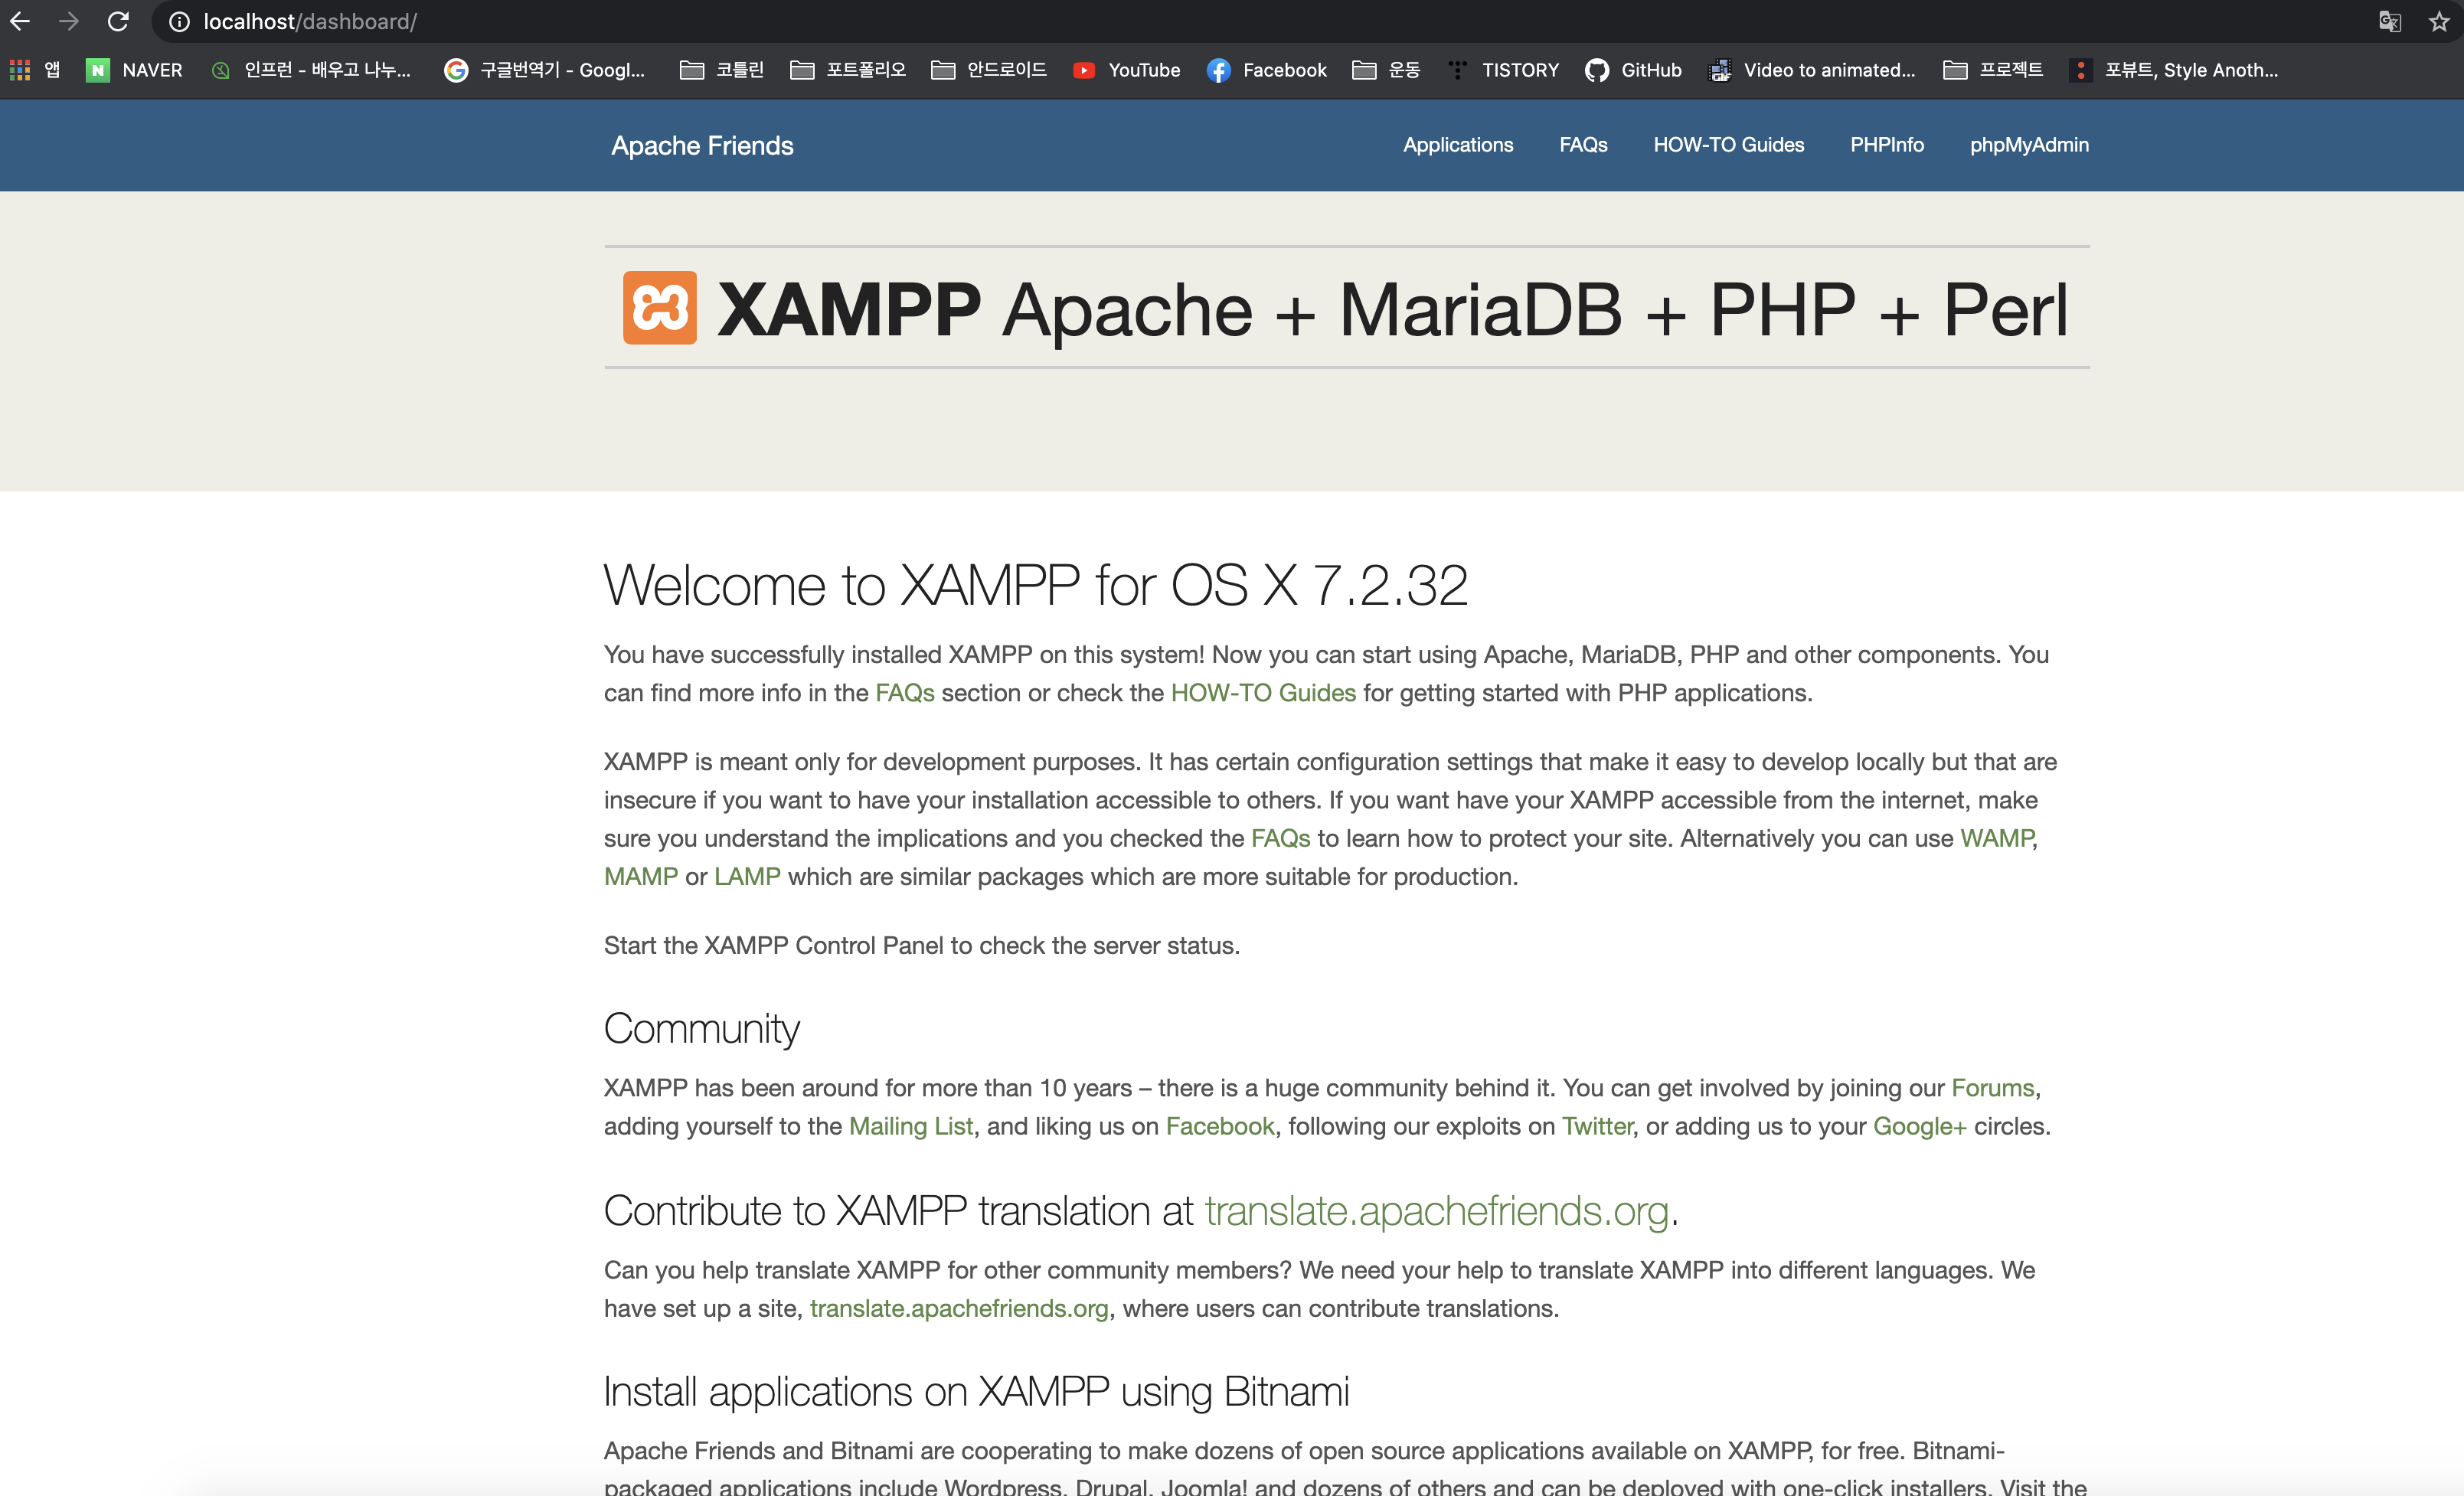Viewport: 2464px width, 1496px height.
Task: Follow the FAQs link in the first paragraph
Action: pos(905,693)
